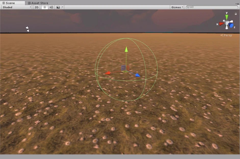240x159 pixels.
Task: Open the effects dropdown arrow beside the image icon
Action: coord(62,7)
